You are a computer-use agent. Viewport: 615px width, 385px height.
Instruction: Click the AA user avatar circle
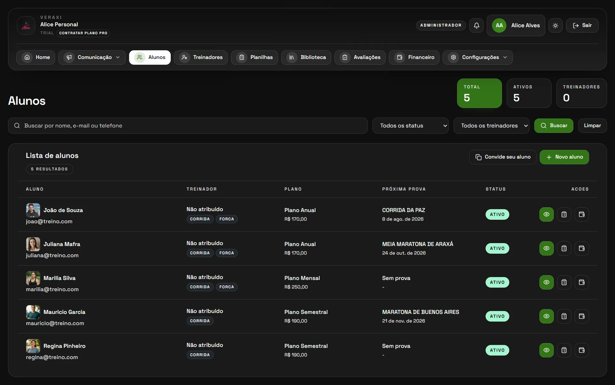pos(499,25)
